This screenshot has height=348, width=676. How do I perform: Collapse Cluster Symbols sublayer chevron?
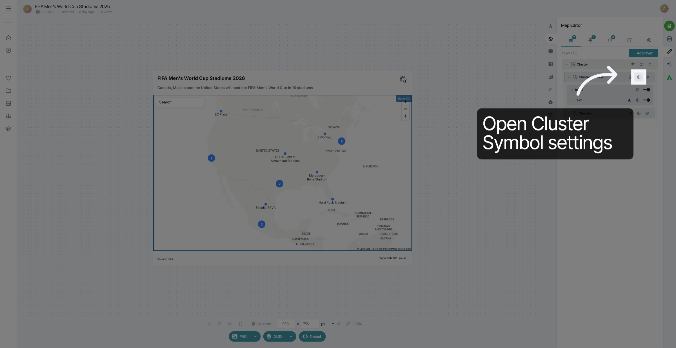click(569, 77)
